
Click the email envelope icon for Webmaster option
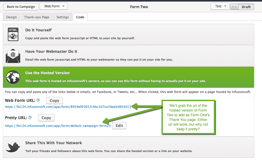(x=13, y=56)
